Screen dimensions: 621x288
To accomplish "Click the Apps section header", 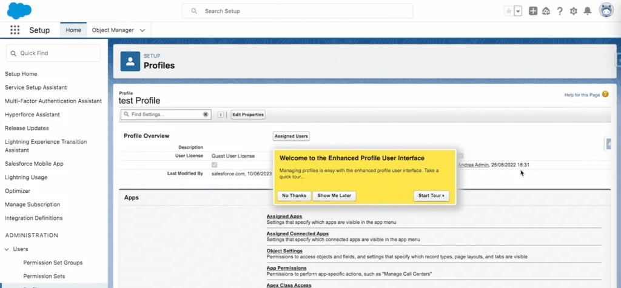I will (x=132, y=197).
